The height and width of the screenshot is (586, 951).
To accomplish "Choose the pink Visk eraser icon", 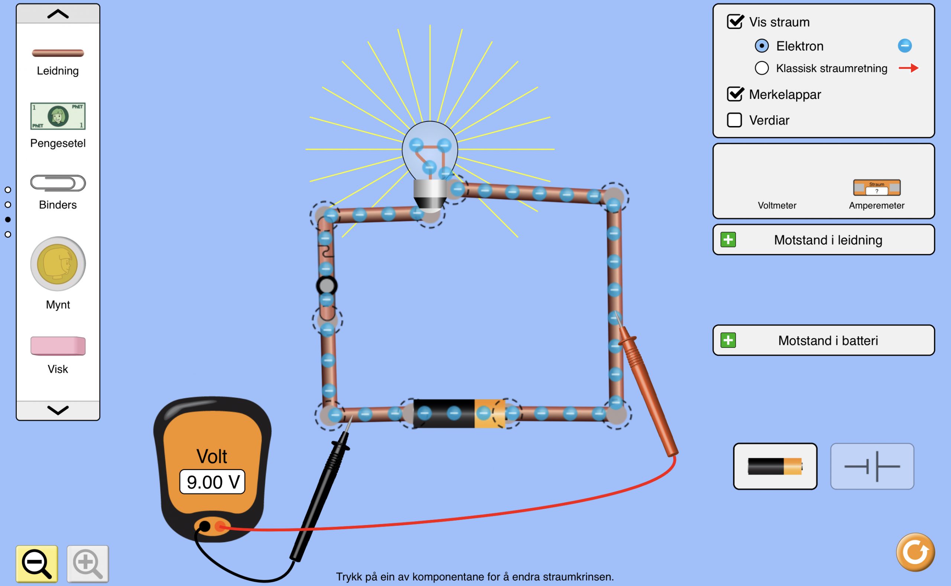I will pos(58,346).
